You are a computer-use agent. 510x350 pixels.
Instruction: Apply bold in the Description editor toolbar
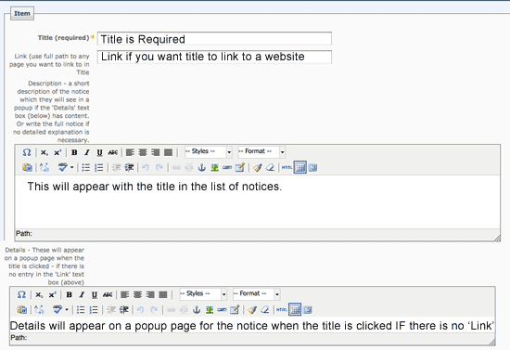pos(74,152)
